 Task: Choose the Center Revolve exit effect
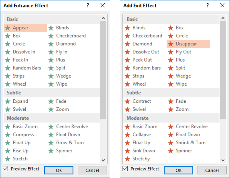tap(192, 127)
